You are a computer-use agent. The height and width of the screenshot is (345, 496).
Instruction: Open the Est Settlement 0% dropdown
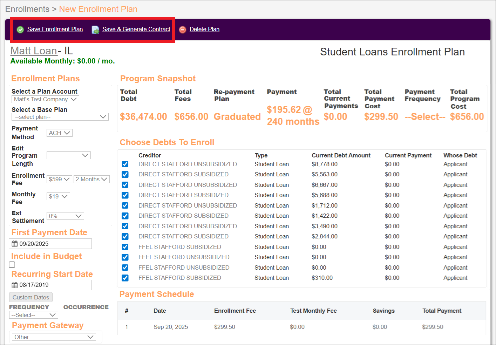click(65, 216)
